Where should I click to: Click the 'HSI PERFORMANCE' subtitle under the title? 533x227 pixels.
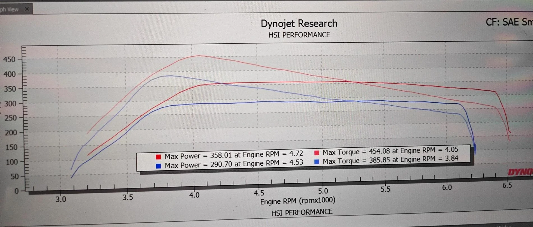tap(299, 35)
